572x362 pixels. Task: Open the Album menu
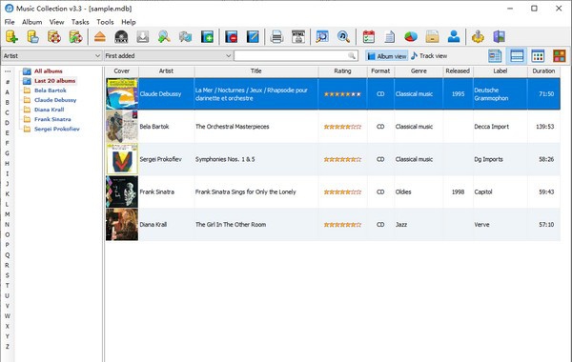32,22
